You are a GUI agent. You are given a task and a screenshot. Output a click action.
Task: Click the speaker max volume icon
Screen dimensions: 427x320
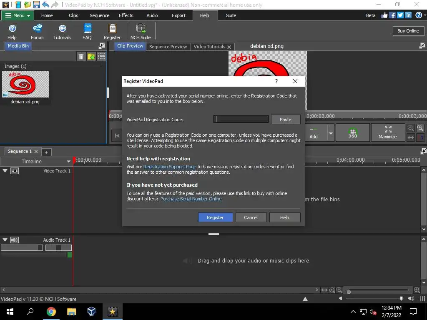pos(411,298)
